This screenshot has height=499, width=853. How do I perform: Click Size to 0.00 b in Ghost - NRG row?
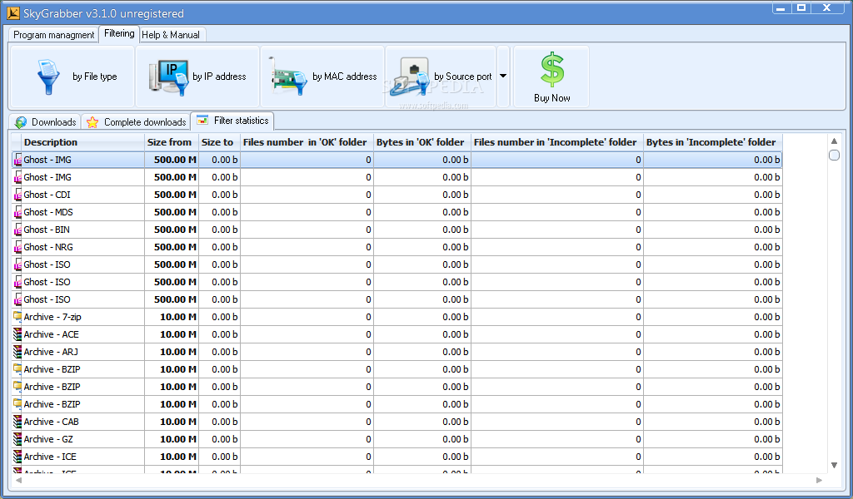pyautogui.click(x=225, y=247)
